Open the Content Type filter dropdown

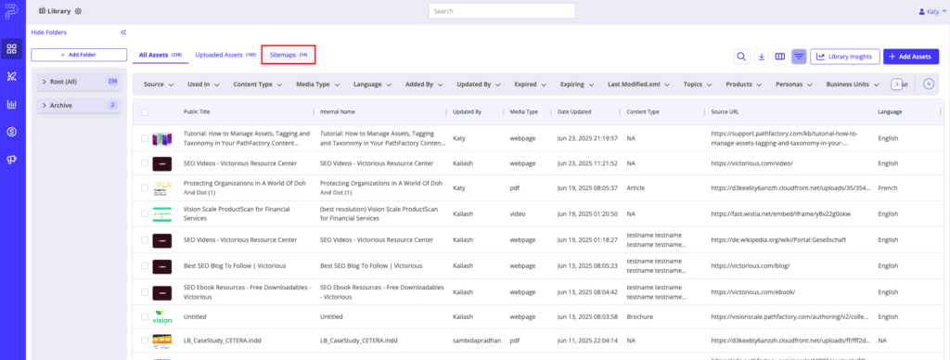(x=258, y=84)
